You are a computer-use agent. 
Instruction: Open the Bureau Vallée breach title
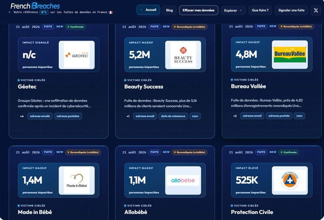click(248, 87)
